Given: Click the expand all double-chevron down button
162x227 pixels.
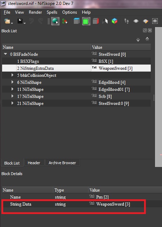Looking at the screenshot, I should 138,39.
